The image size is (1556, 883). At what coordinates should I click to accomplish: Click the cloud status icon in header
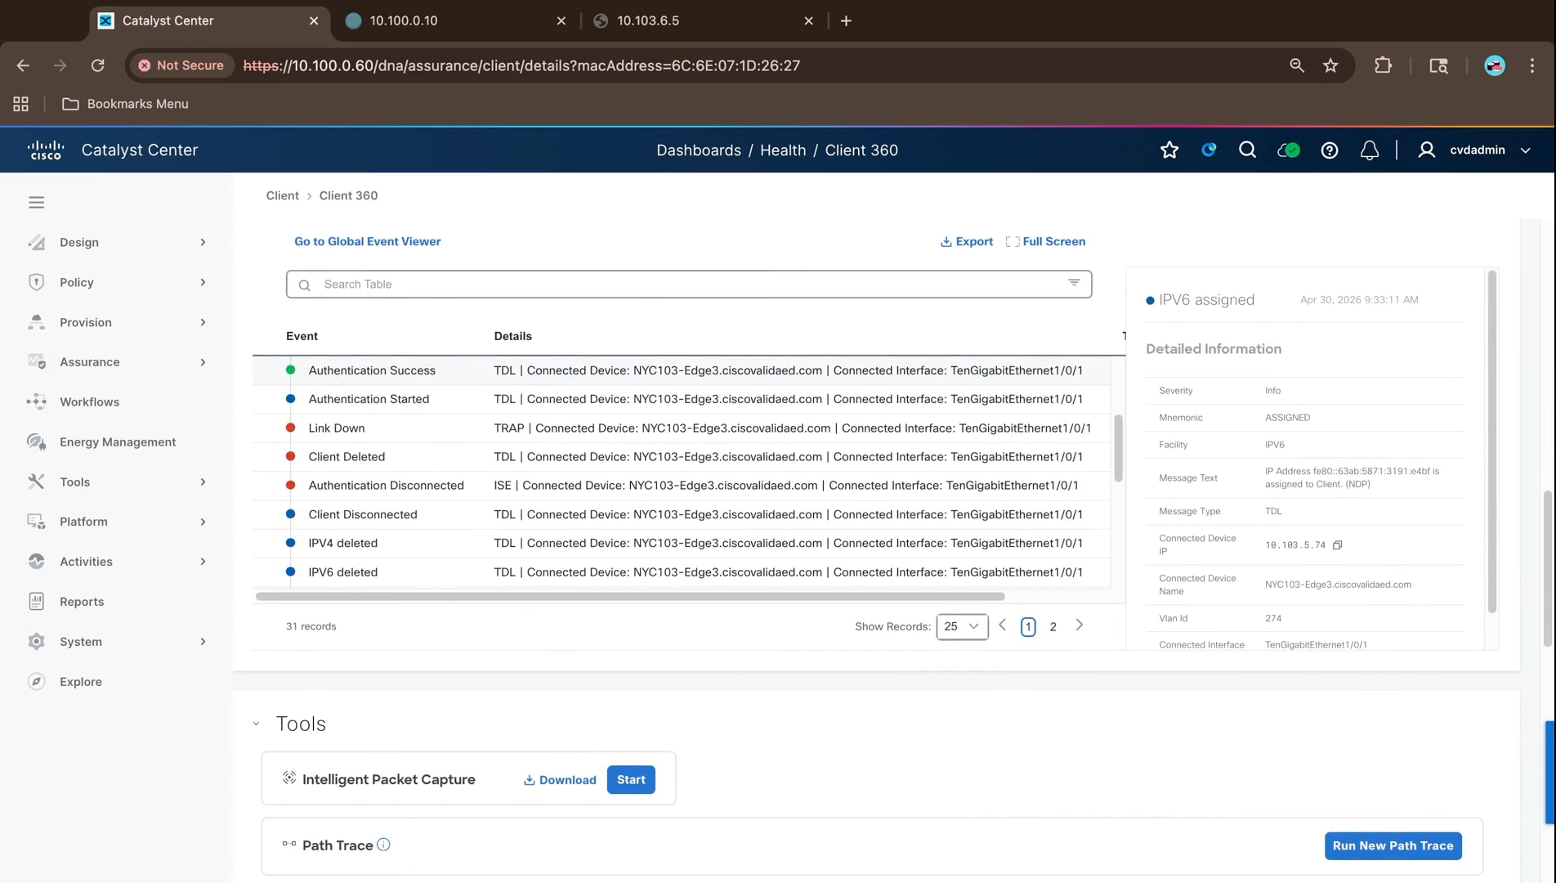(x=1289, y=150)
